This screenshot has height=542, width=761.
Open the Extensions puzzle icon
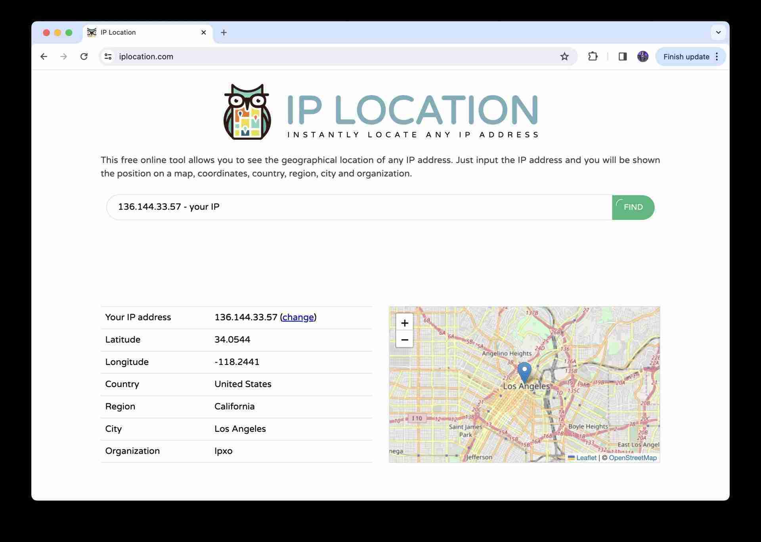pyautogui.click(x=593, y=57)
